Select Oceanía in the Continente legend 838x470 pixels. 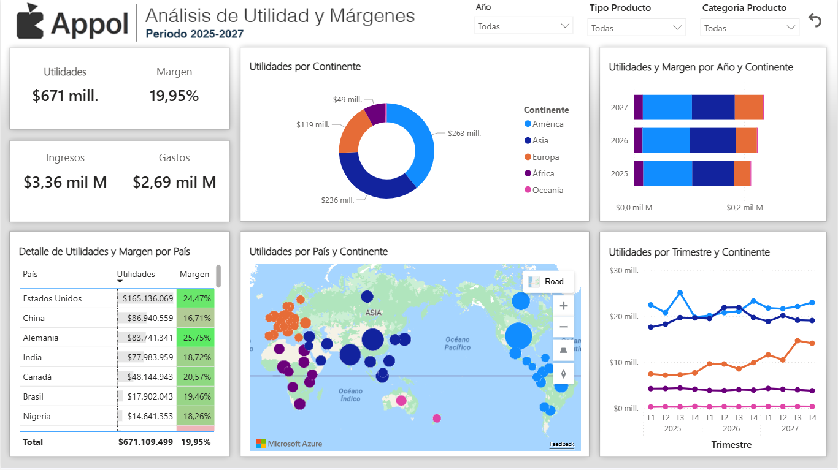[547, 190]
